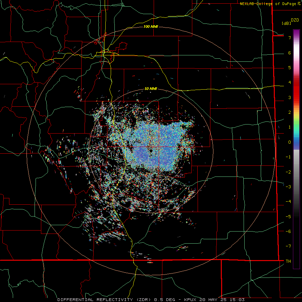302x302 pixels.
Task: Click the TH threshold label on the scale
Action: click(x=288, y=261)
